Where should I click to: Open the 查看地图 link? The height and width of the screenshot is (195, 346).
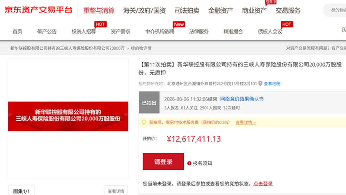tap(272, 84)
